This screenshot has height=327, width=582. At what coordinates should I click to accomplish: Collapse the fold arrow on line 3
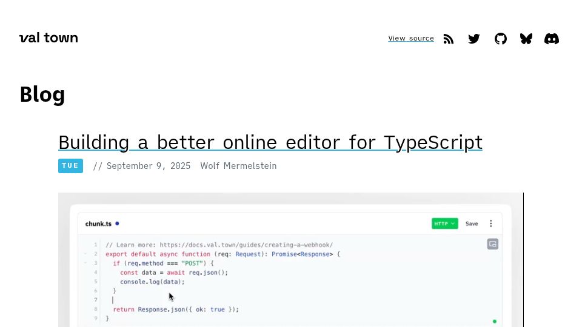[x=85, y=263]
